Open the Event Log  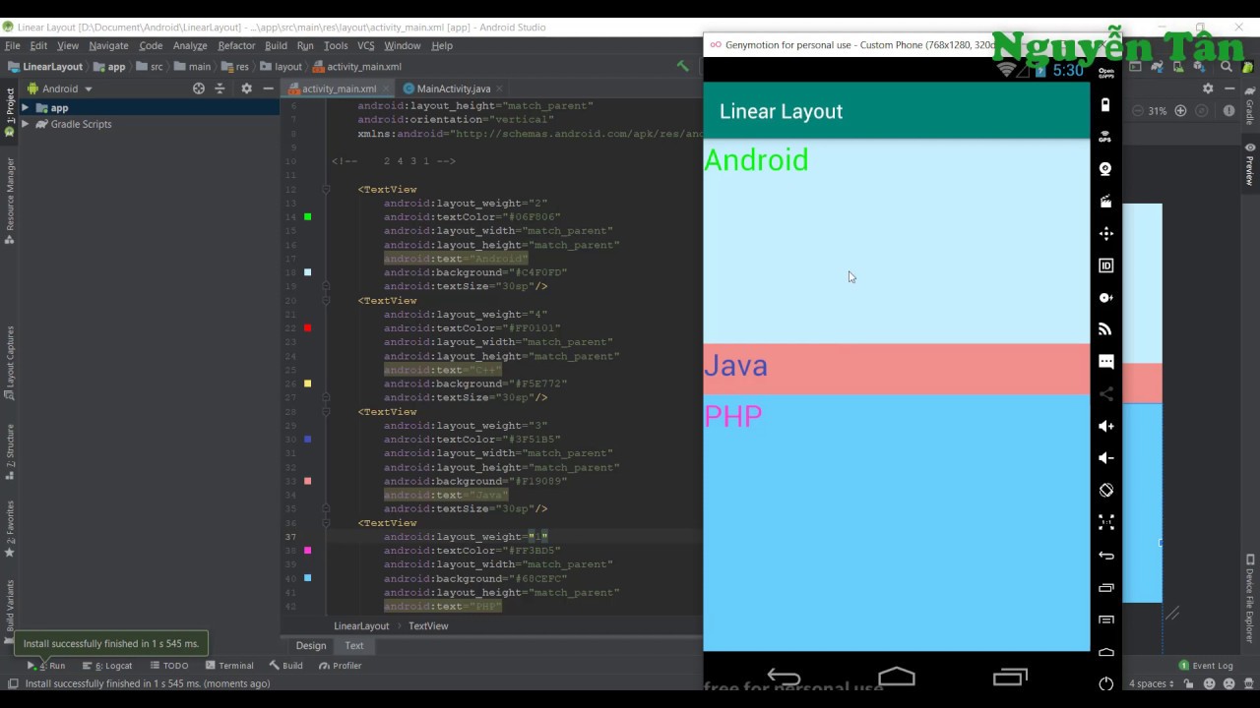[1206, 666]
